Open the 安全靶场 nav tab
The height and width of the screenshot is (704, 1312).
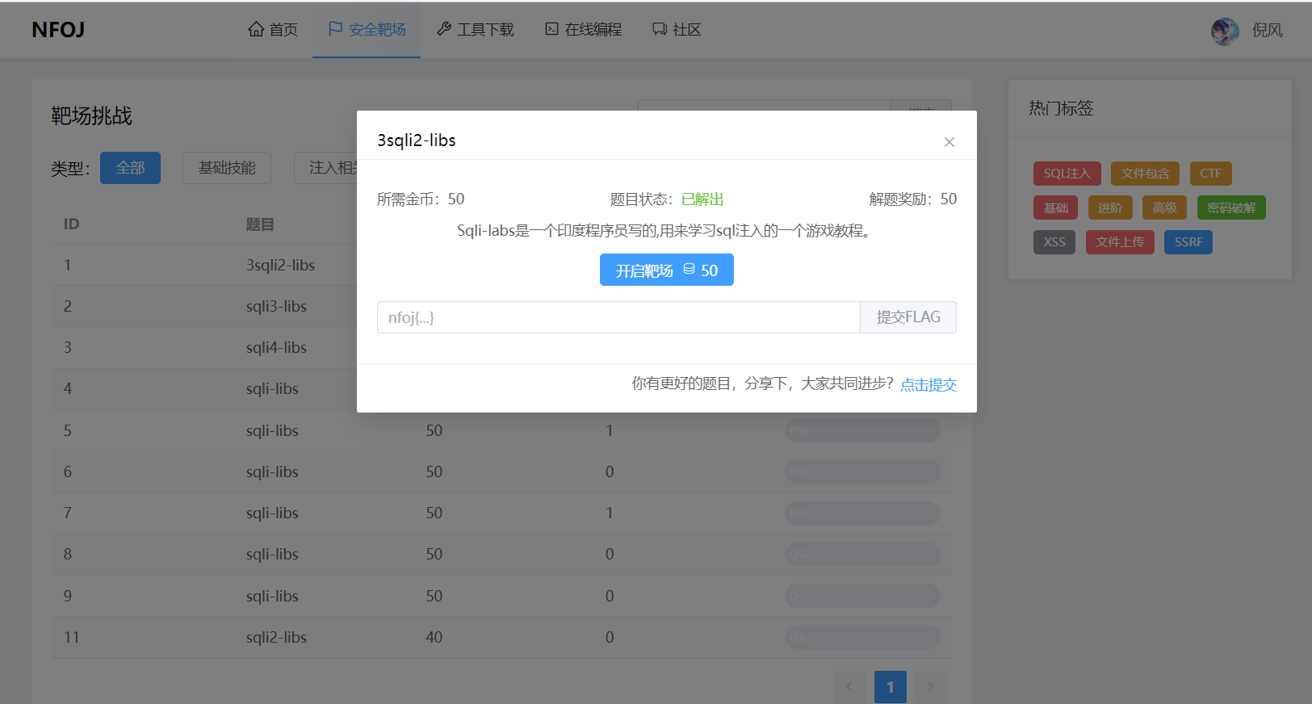[x=367, y=30]
